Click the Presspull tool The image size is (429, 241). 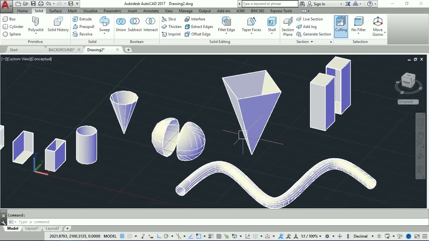(x=83, y=26)
